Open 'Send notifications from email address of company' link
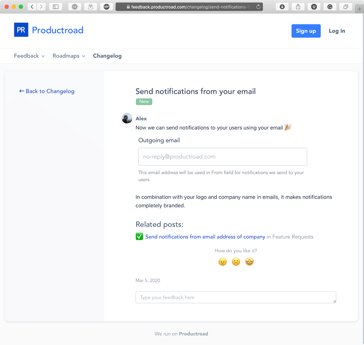 point(205,237)
